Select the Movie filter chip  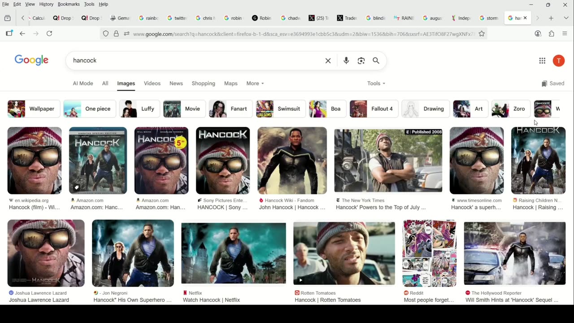pyautogui.click(x=184, y=109)
